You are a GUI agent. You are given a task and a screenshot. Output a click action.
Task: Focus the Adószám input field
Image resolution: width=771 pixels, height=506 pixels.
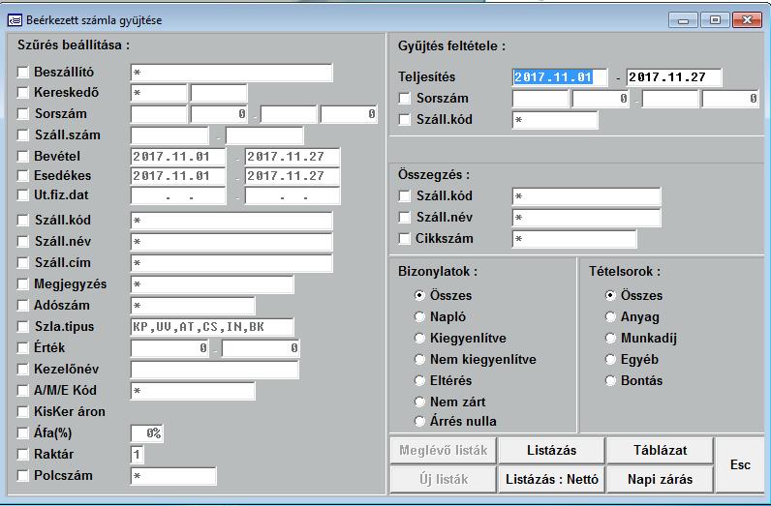tap(193, 306)
